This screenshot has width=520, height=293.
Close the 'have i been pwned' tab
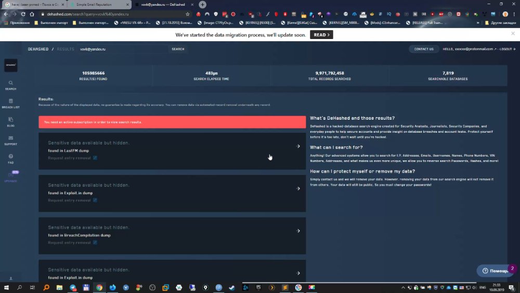(x=63, y=5)
